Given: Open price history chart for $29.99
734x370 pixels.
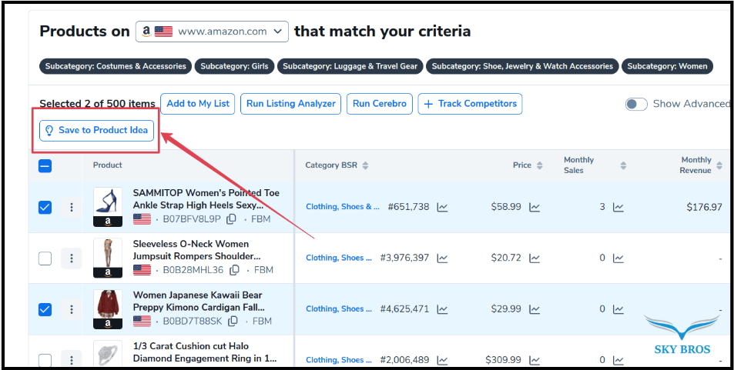Looking at the screenshot, I should (x=535, y=308).
